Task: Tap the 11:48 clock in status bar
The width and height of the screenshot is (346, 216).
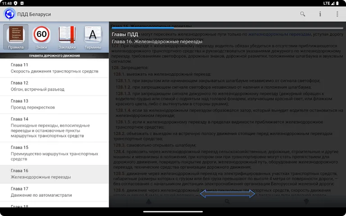Action: tap(7, 3)
